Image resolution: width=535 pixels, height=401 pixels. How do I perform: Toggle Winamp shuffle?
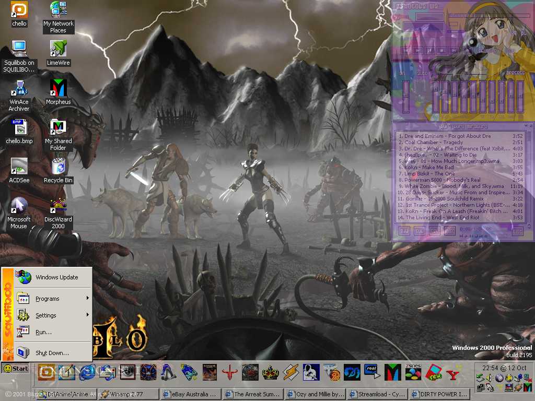tap(487, 51)
